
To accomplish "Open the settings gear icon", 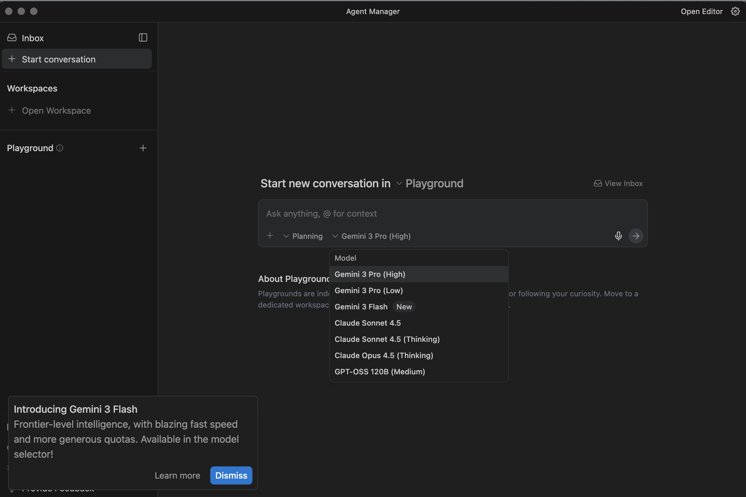I will [x=735, y=12].
